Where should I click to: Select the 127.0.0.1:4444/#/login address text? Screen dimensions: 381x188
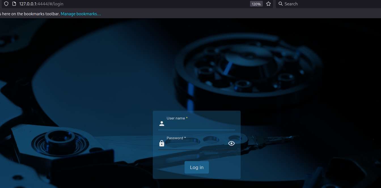[41, 4]
